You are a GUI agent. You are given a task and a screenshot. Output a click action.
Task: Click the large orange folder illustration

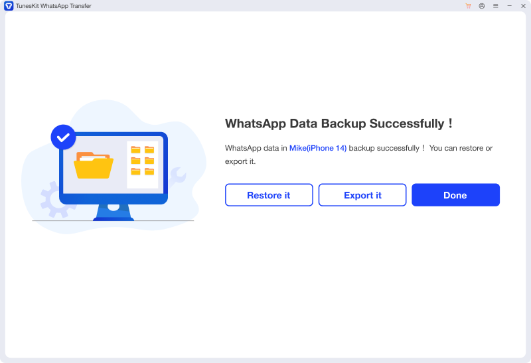point(93,165)
